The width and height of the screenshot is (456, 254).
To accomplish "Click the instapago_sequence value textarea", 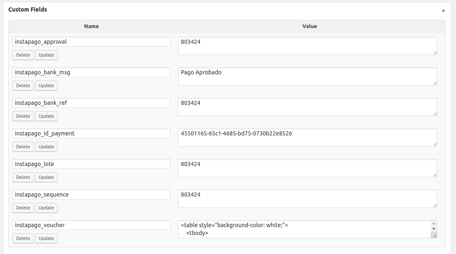I will pos(307,199).
